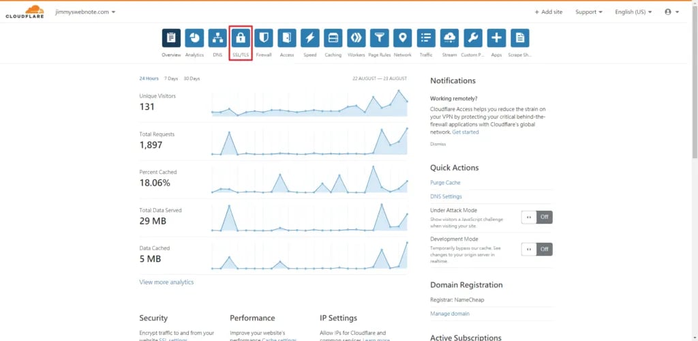Open the Access door icon
This screenshot has width=698, height=341.
point(287,38)
